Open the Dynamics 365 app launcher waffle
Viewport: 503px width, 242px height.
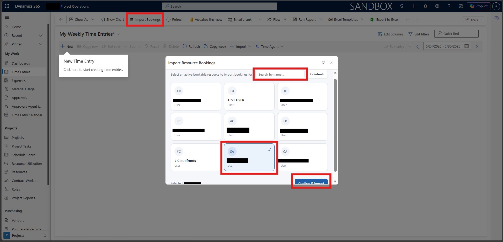point(7,6)
